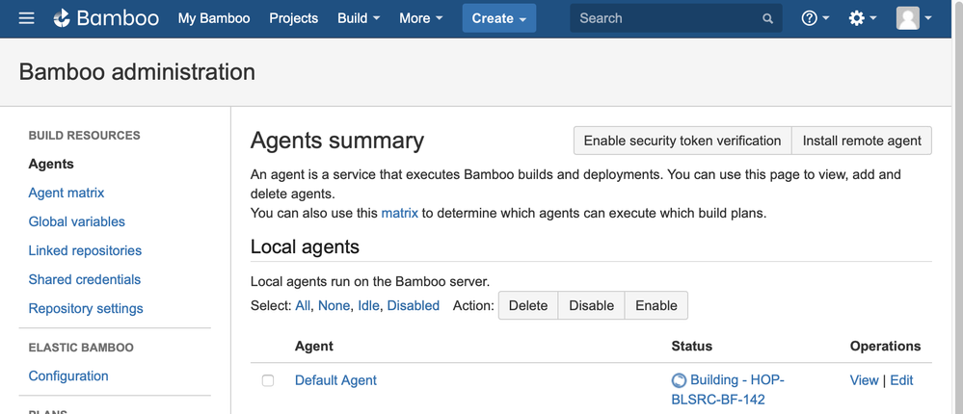The width and height of the screenshot is (963, 414).
Task: Click the search magnifier icon
Action: 767,18
